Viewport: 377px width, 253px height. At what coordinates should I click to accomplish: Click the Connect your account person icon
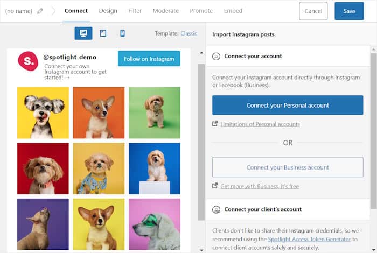coord(216,56)
